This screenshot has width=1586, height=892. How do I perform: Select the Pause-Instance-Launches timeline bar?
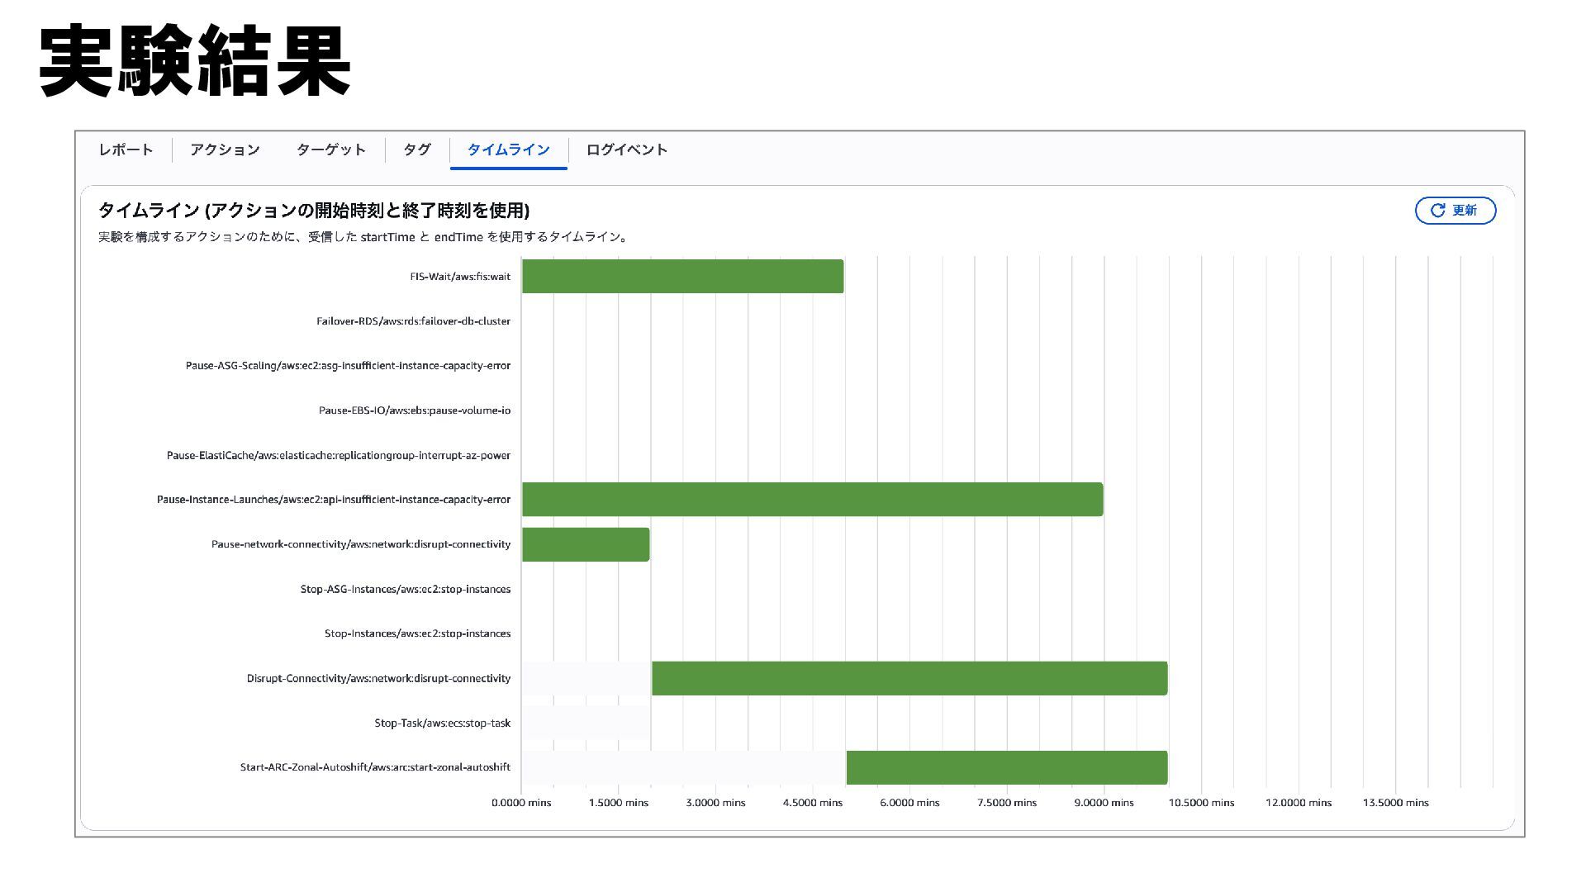point(812,500)
